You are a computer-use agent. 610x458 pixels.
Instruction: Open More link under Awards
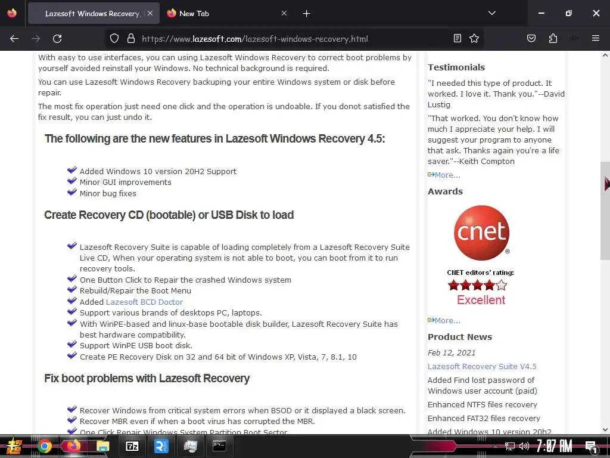(447, 320)
